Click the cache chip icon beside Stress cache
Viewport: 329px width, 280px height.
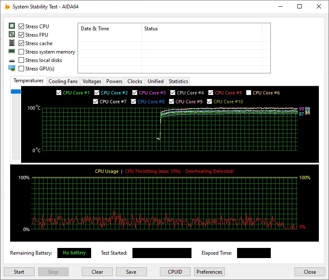click(12, 43)
